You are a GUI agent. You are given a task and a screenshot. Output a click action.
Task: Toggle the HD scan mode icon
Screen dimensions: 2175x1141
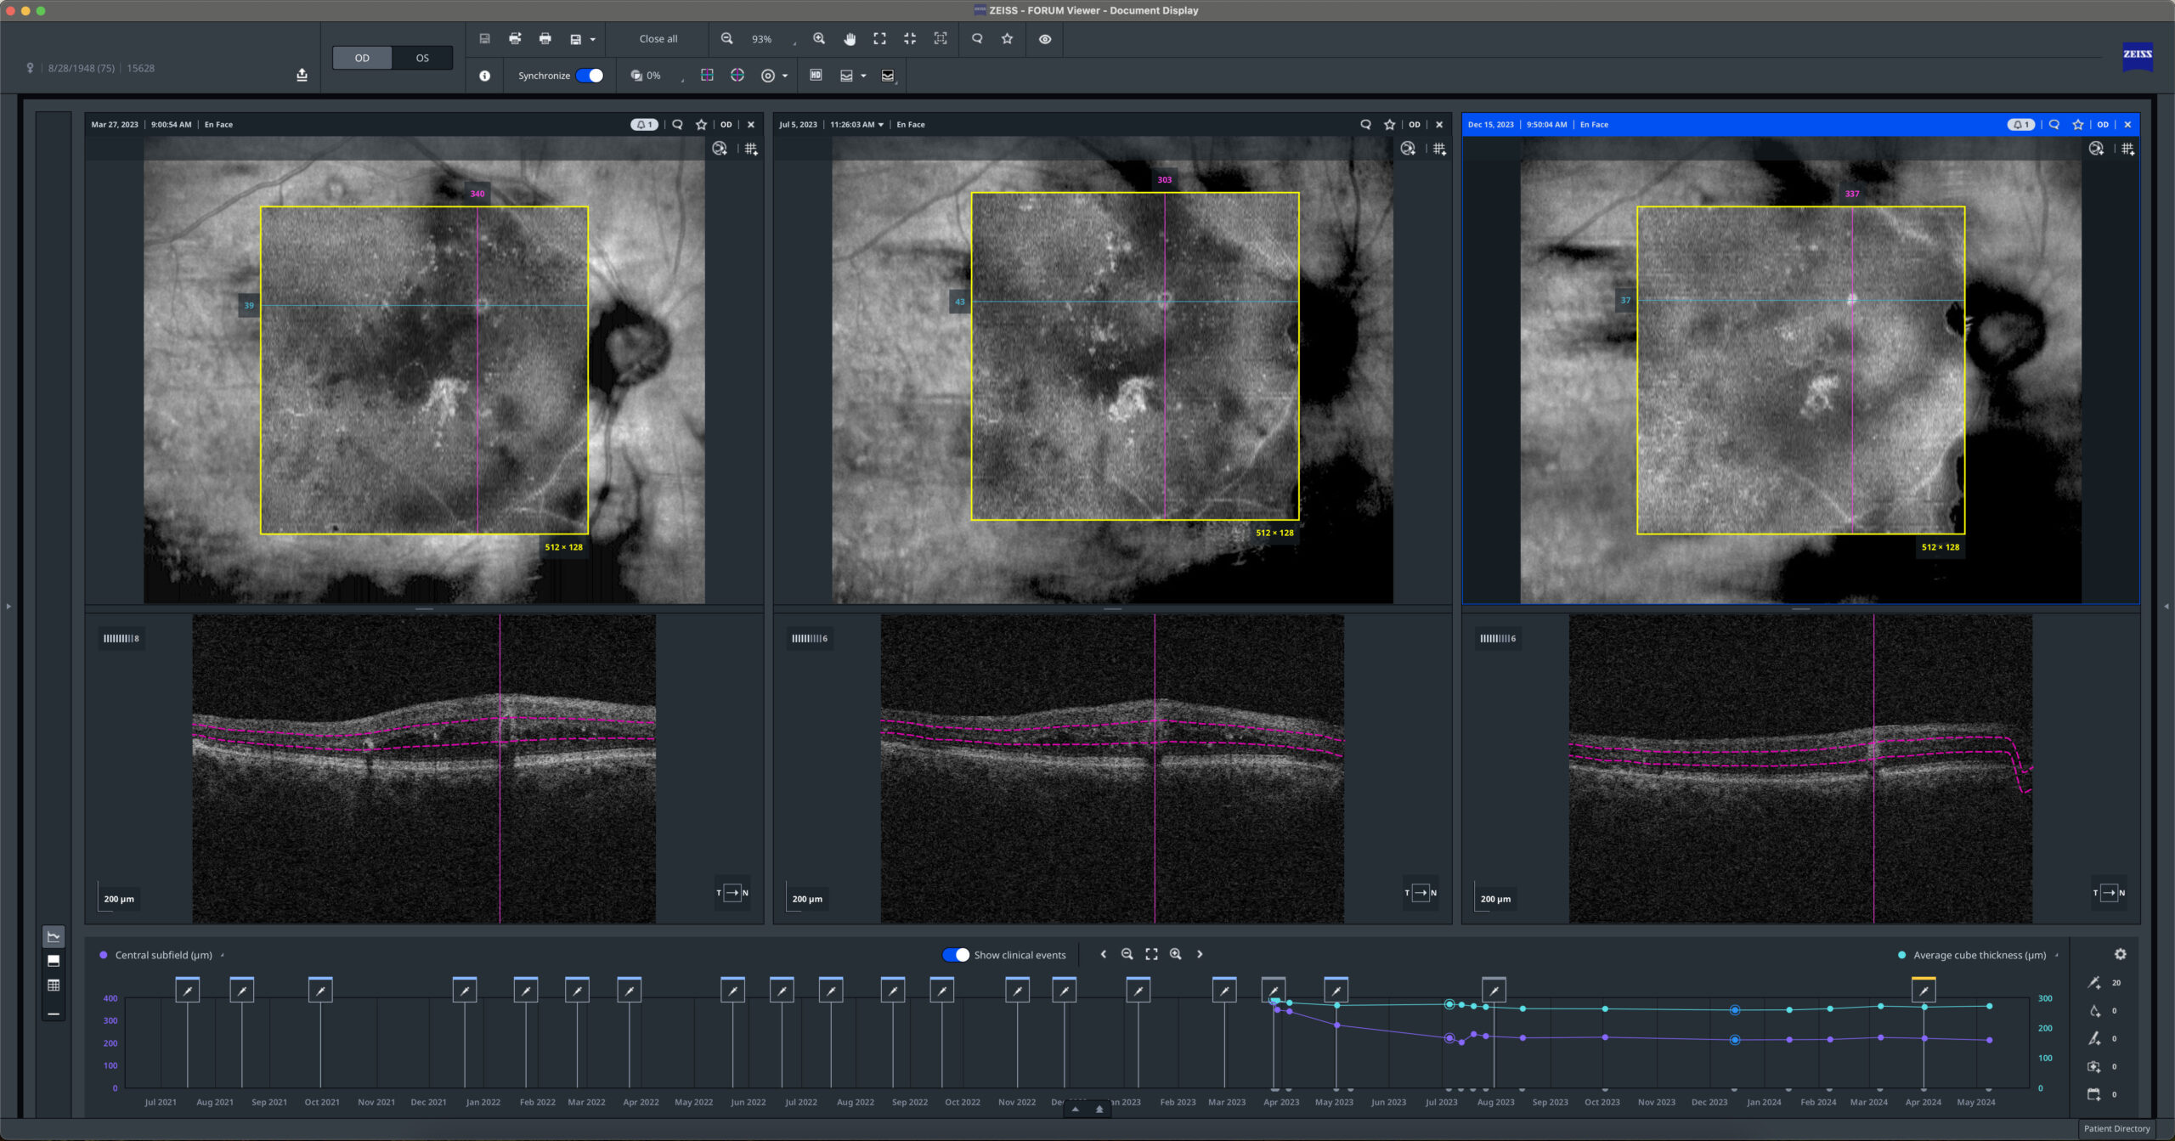coord(816,76)
